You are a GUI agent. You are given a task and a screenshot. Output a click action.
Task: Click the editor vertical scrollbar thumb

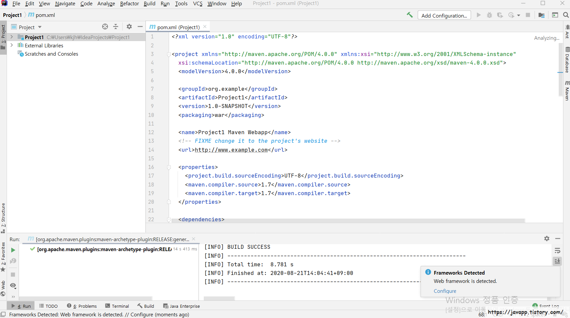[x=560, y=70]
